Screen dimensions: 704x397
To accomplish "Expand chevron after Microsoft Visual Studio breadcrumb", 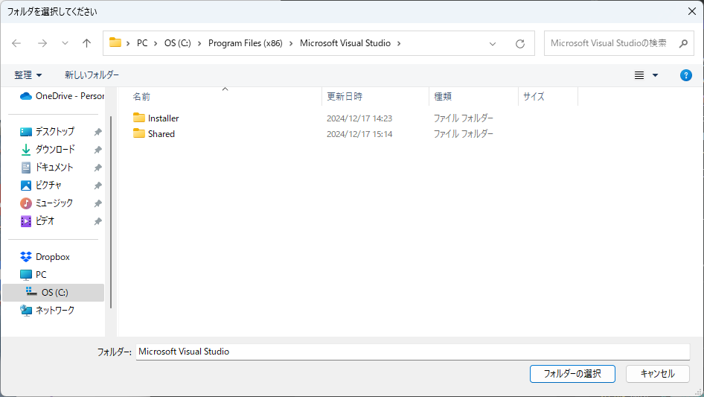I will pyautogui.click(x=399, y=43).
